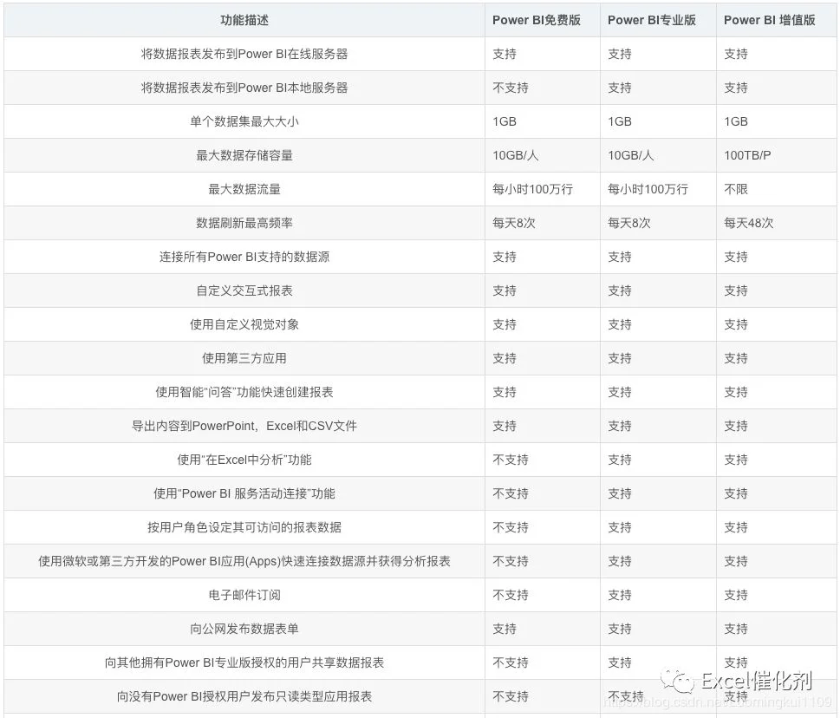Click the "每天48次" refresh frequency value
Screen dimensions: 840x718
coord(748,223)
